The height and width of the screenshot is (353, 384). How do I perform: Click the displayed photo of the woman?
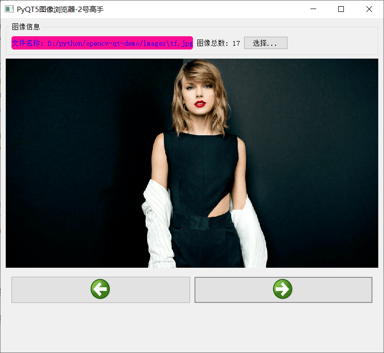pyautogui.click(x=191, y=162)
